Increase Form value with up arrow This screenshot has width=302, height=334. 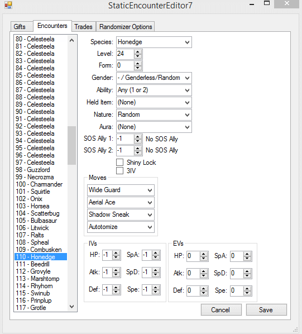point(138,64)
